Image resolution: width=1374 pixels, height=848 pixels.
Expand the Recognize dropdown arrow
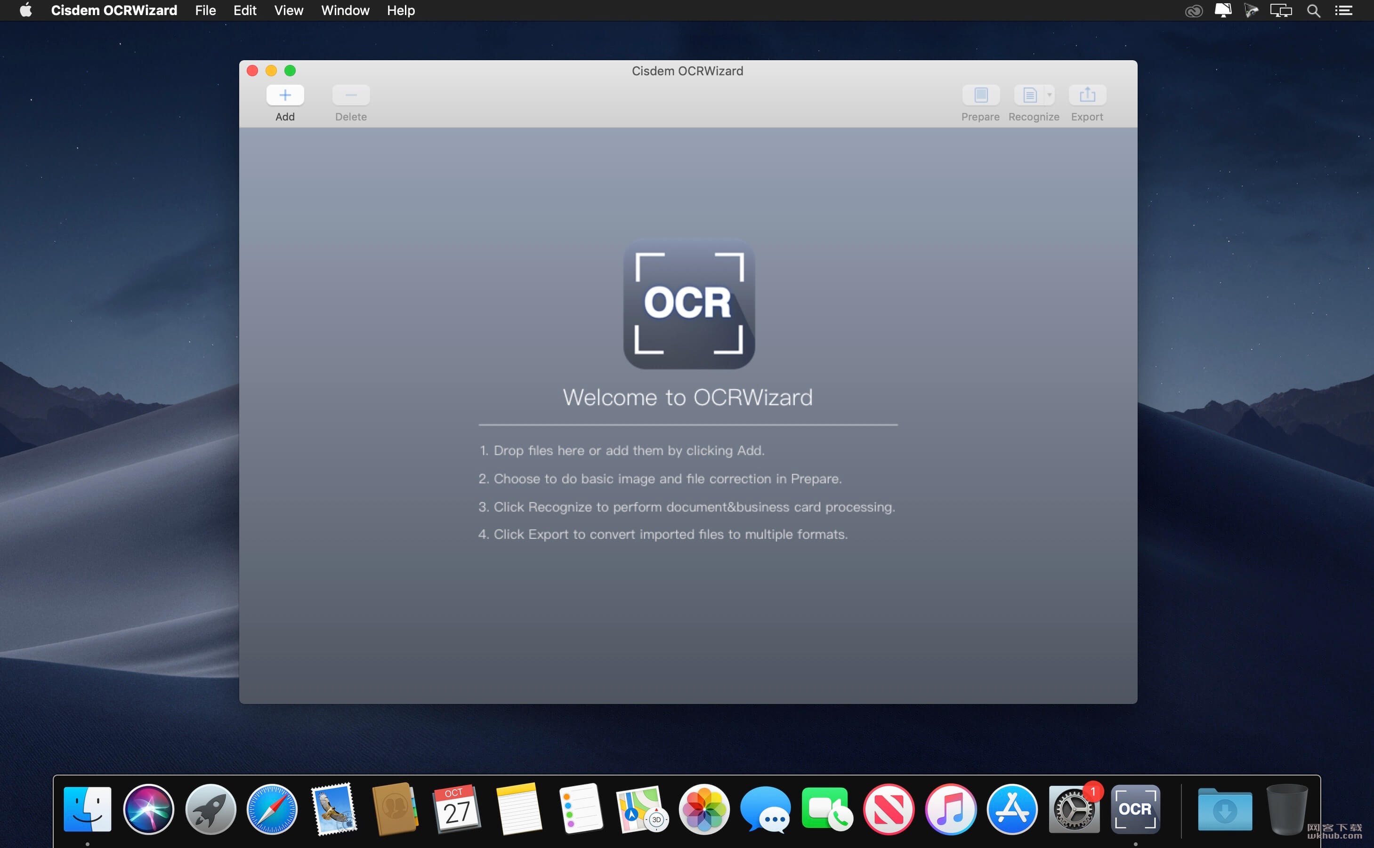1050,96
